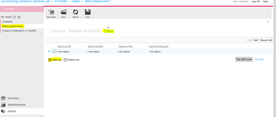Click Add row text
Image resolution: width=276 pixels, height=117 pixels.
tap(57, 60)
